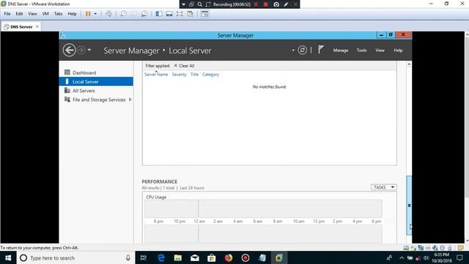Click VMware suspend (pause) toolbar icon
Image resolution: width=469 pixels, height=264 pixels.
[88, 14]
